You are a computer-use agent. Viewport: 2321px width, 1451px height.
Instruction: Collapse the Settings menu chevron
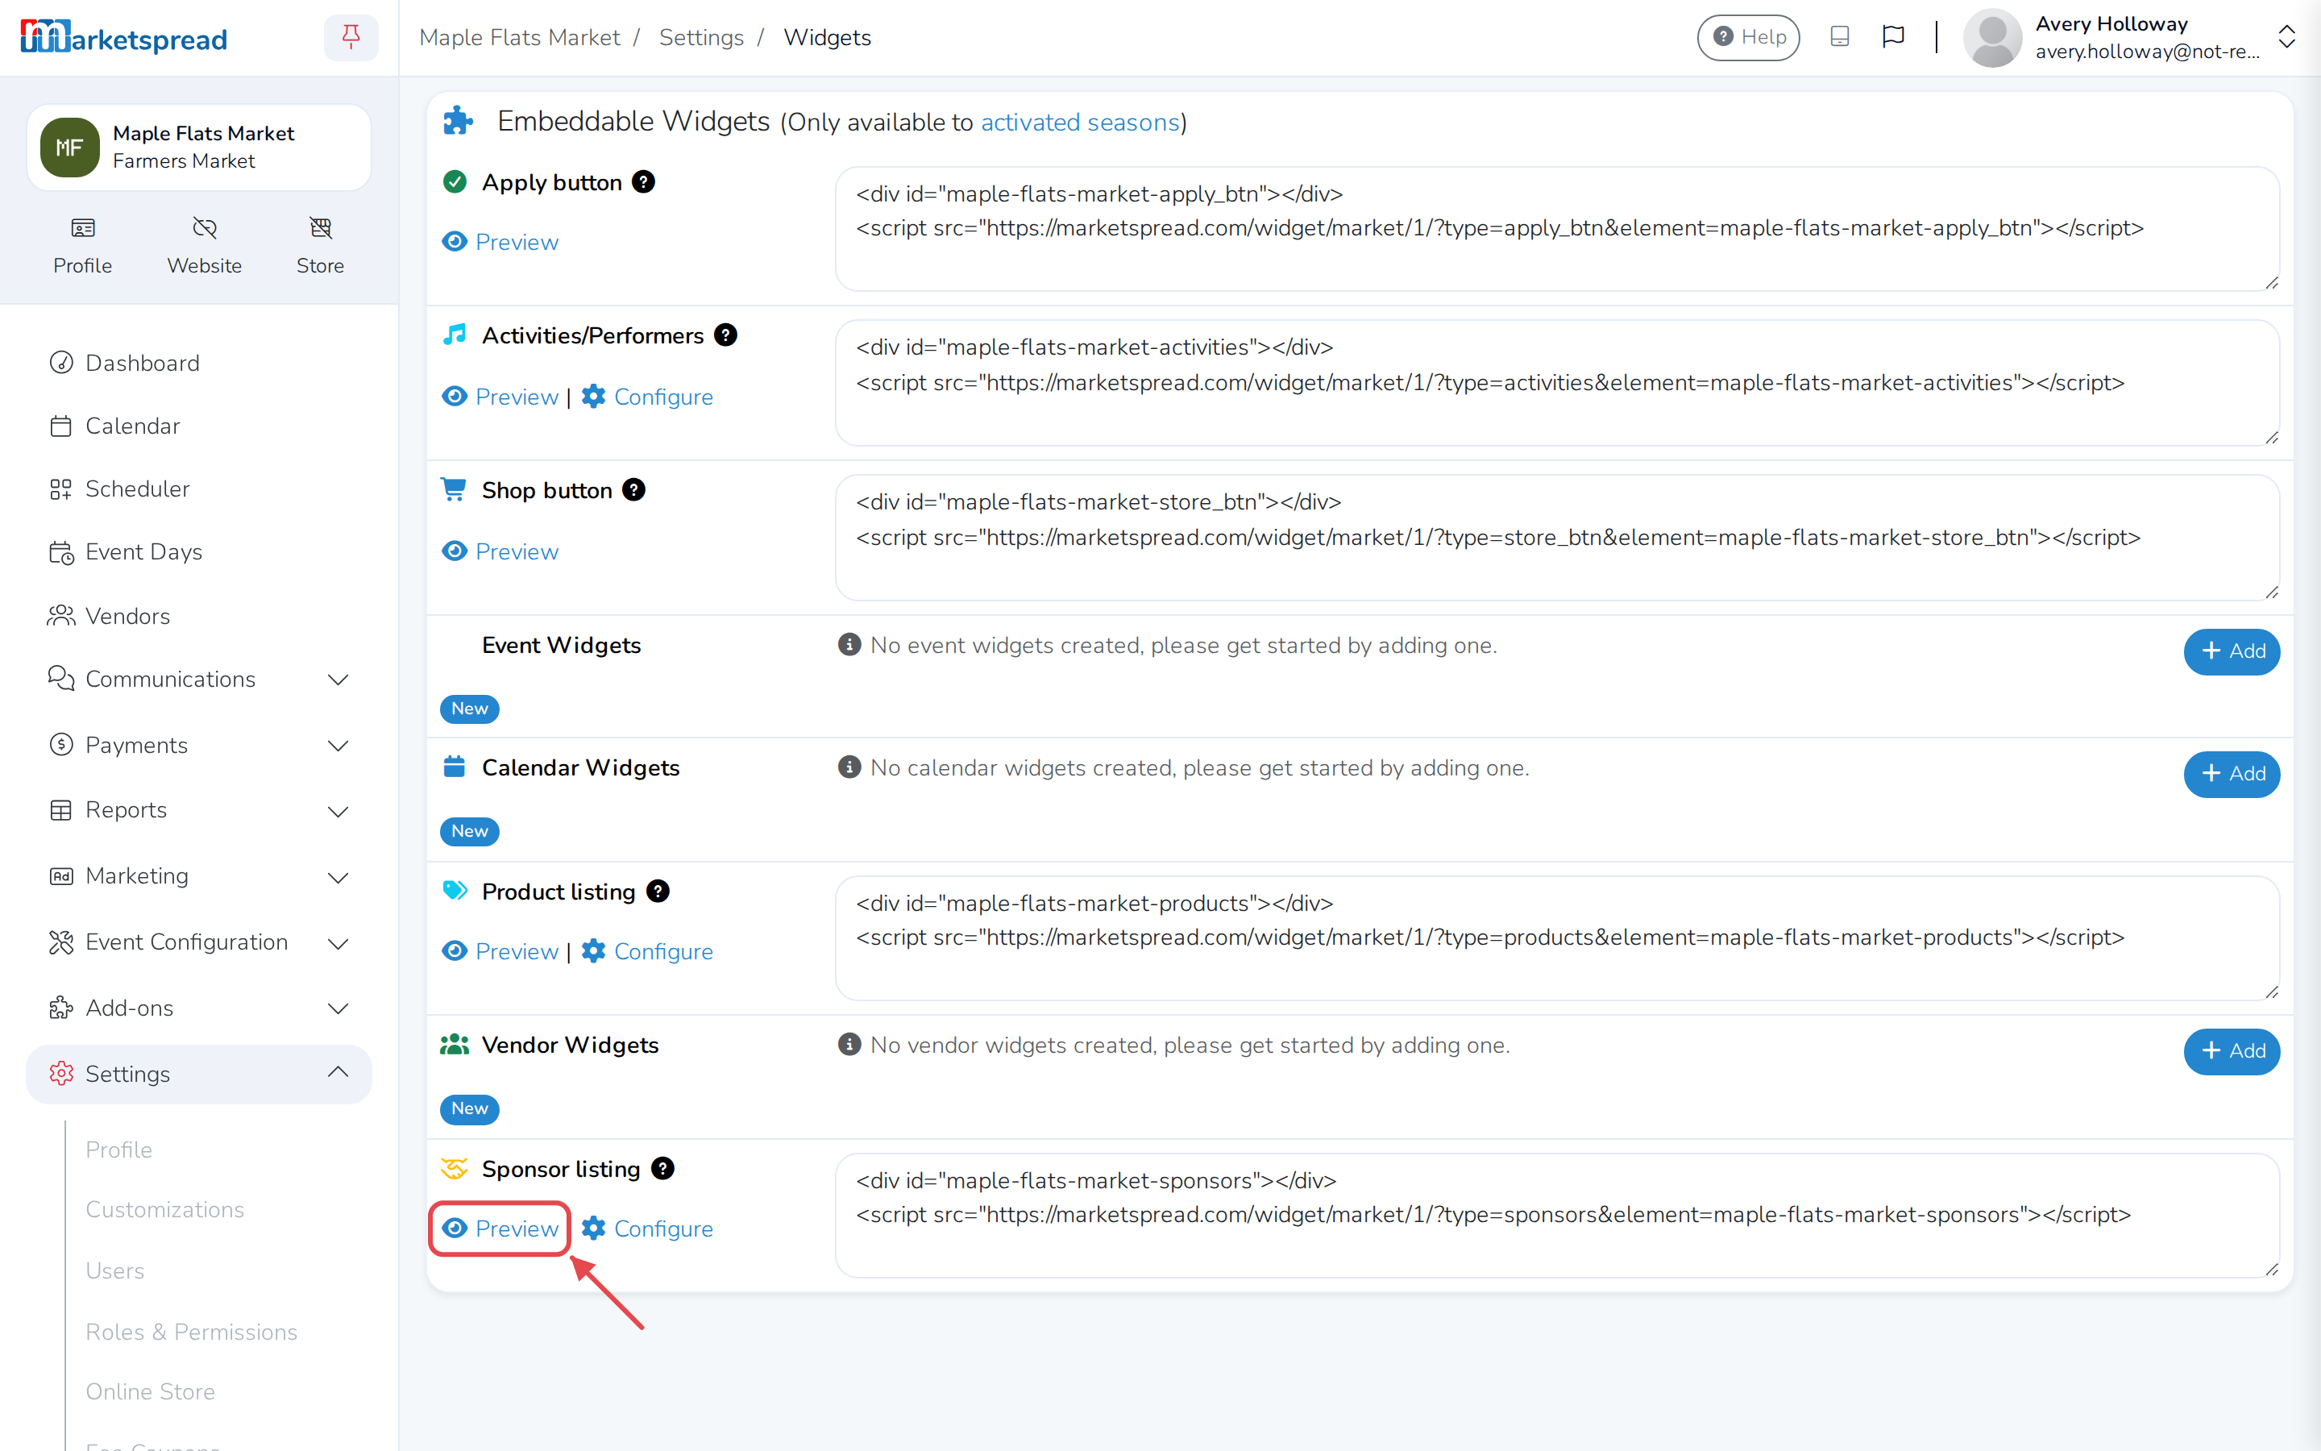click(338, 1072)
